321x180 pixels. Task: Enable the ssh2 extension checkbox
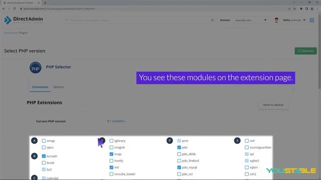click(247, 174)
